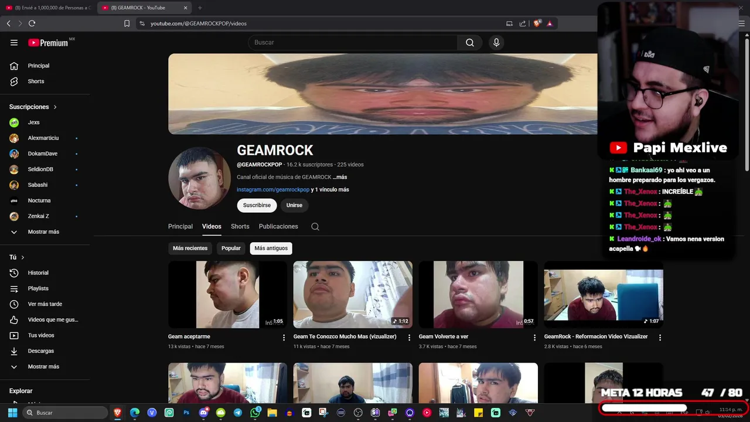Click the GeamRock - Reformacion Video Vizualizer title
Image resolution: width=750 pixels, height=422 pixels.
pos(596,336)
